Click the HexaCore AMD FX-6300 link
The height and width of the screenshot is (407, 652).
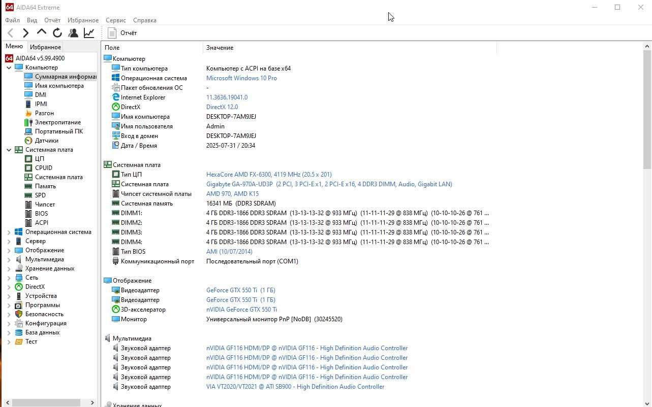point(269,175)
